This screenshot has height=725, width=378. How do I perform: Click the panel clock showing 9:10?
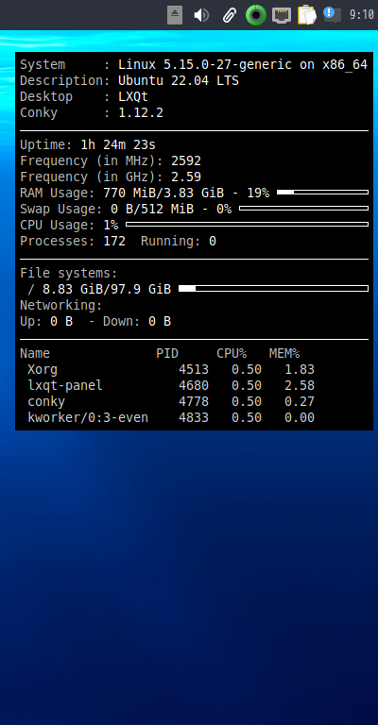tap(361, 15)
